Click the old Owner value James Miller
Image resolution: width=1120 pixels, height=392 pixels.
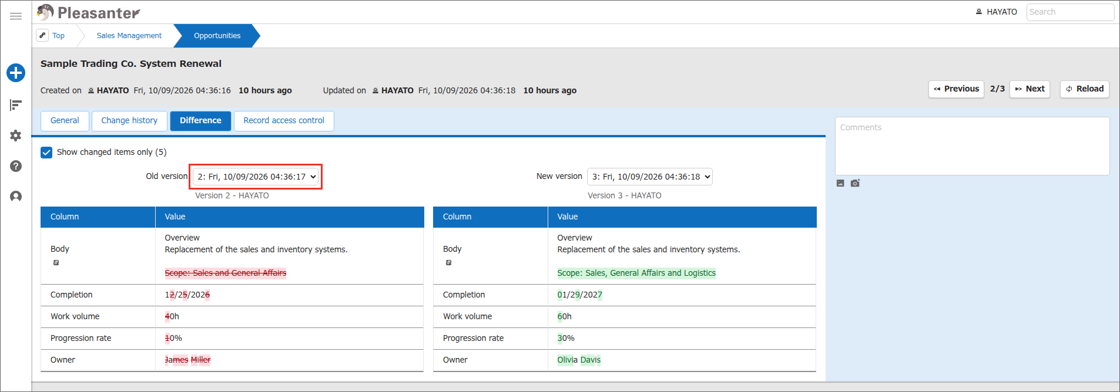[x=187, y=360]
